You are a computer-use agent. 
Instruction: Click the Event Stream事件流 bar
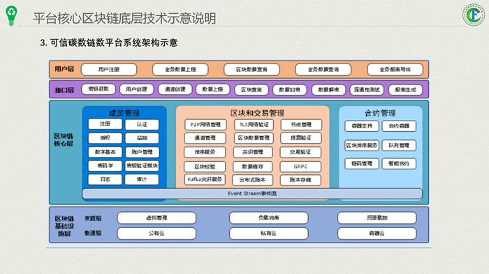pyautogui.click(x=252, y=193)
